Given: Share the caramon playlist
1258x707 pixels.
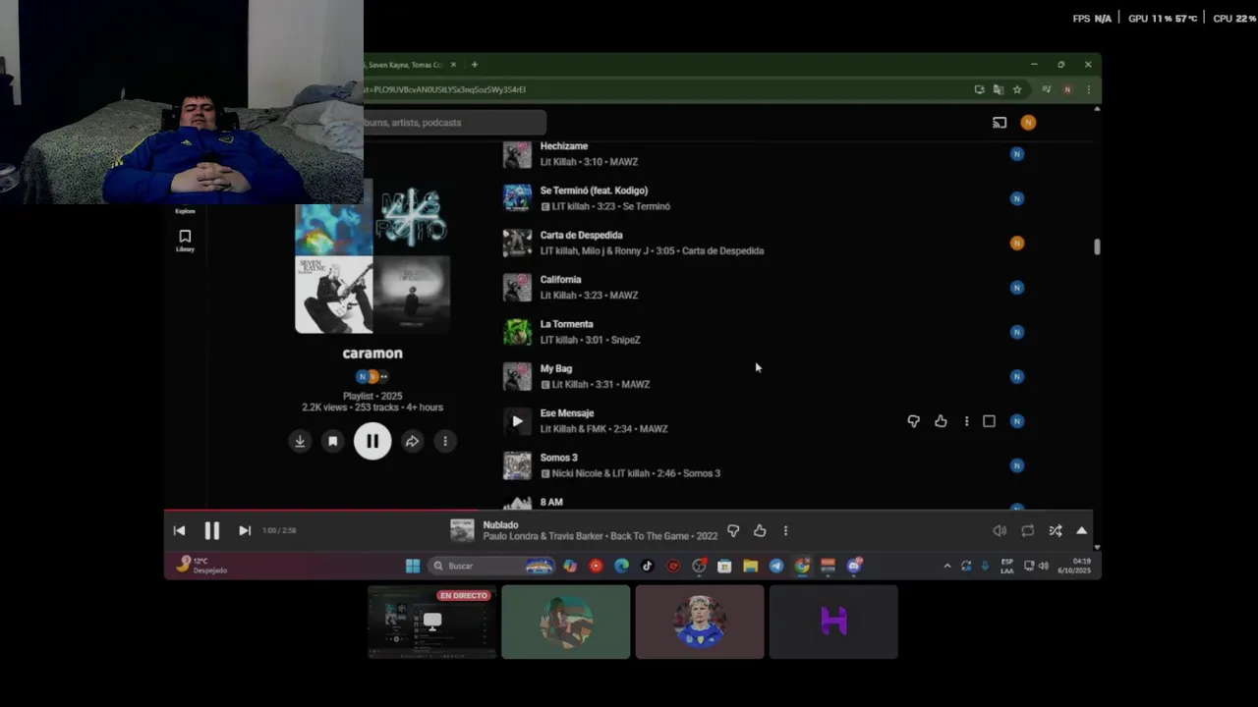Looking at the screenshot, I should click(412, 441).
